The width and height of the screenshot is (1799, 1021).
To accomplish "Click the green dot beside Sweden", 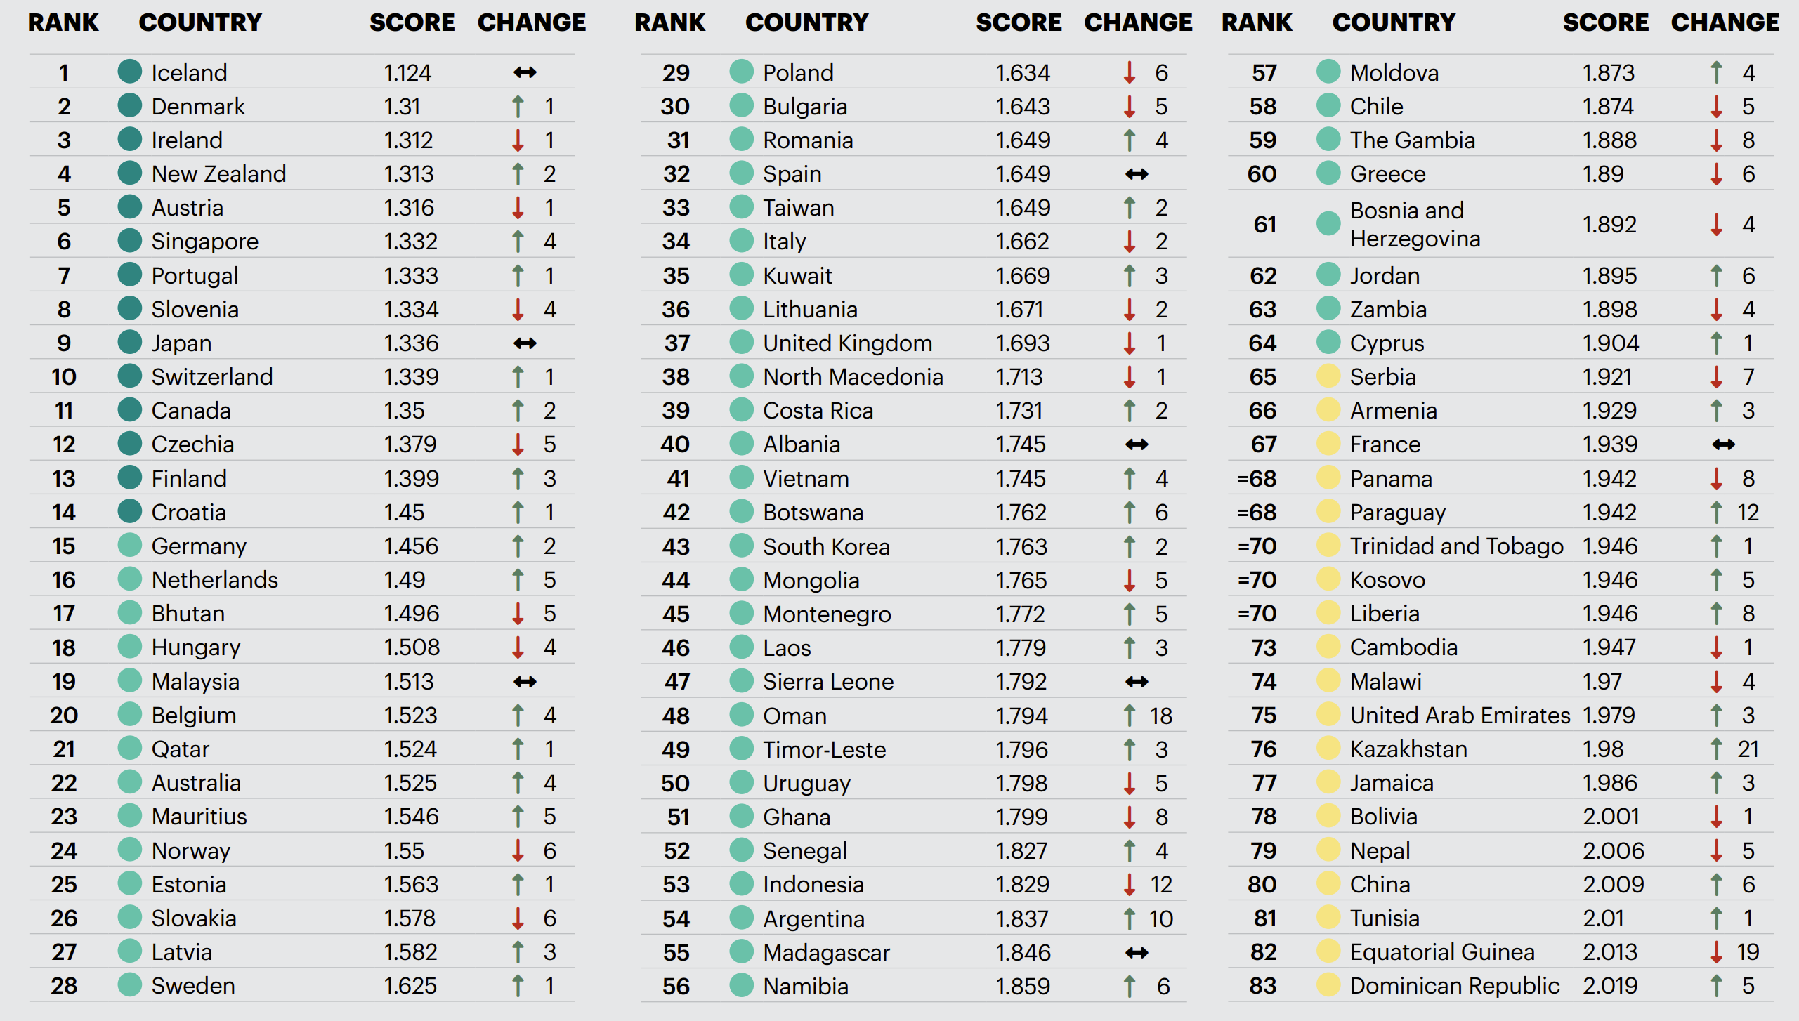I will click(130, 984).
